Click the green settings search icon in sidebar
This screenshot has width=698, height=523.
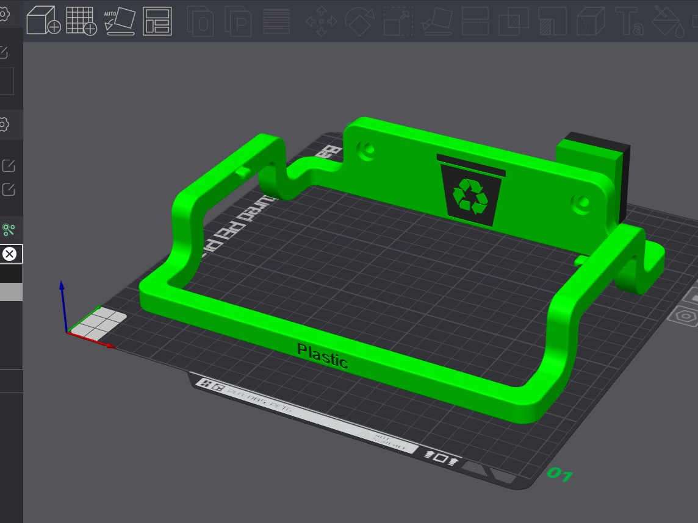9,229
